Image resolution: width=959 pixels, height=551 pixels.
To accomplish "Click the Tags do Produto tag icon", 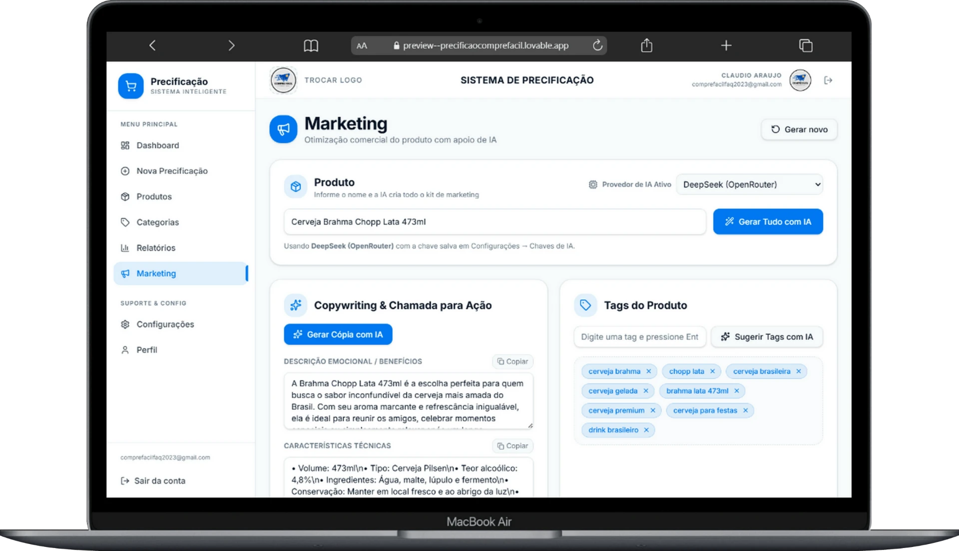I will [x=585, y=305].
